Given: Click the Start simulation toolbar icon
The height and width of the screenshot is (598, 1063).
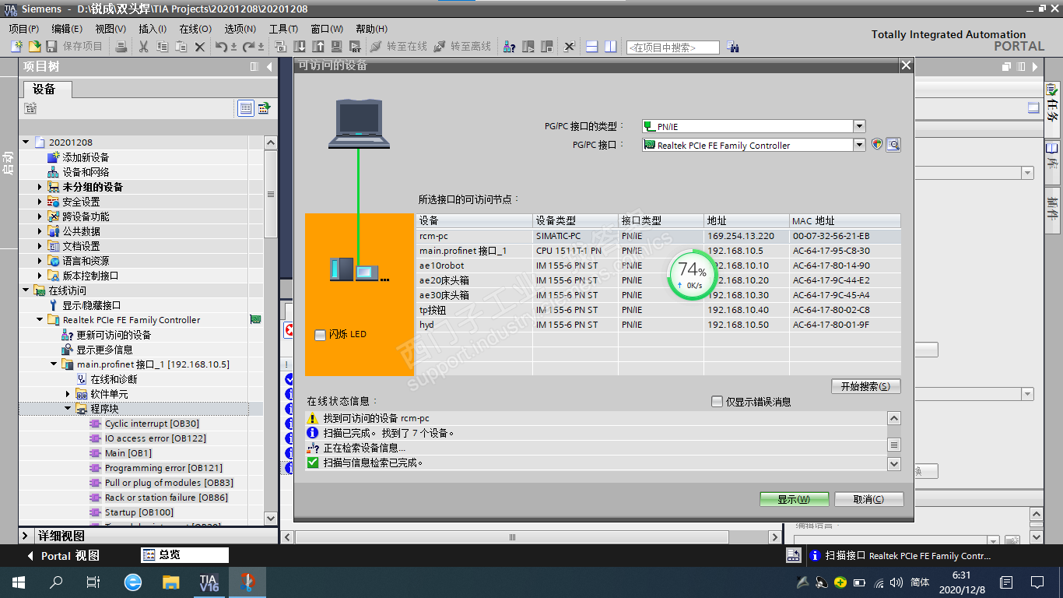Looking at the screenshot, I should [x=337, y=47].
